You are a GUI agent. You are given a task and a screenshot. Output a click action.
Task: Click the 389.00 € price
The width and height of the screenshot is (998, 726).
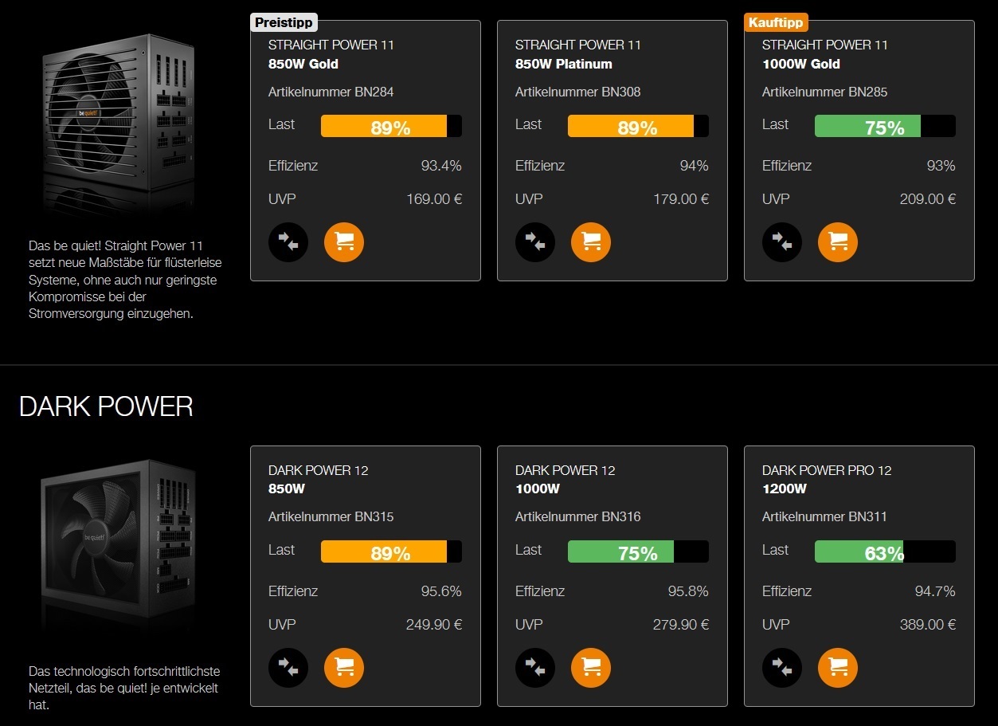tap(928, 625)
